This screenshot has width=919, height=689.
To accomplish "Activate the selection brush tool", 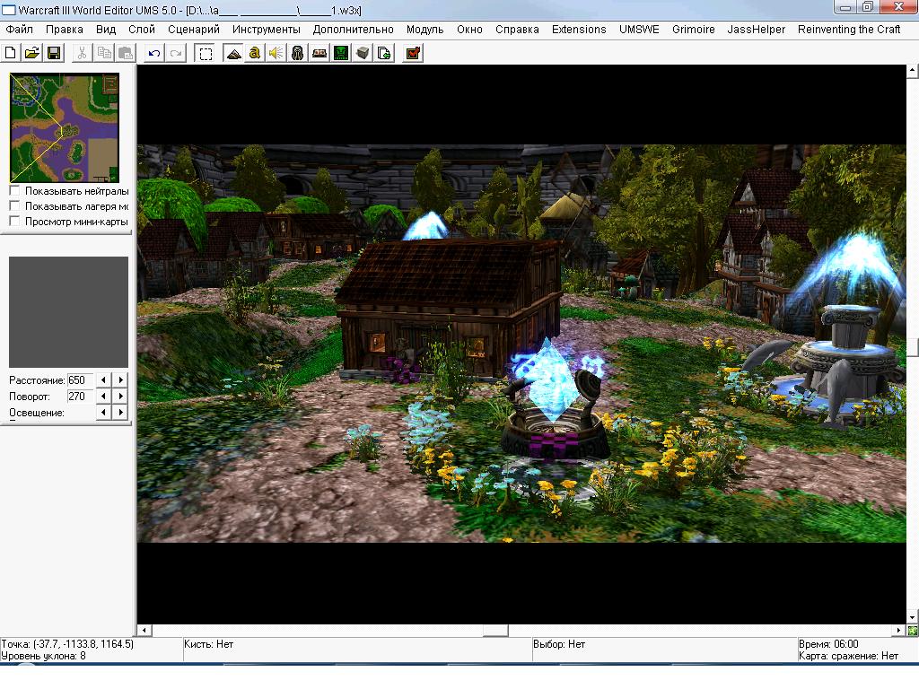I will [x=206, y=53].
